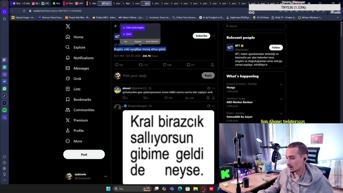Open Messages in X sidebar

click(x=77, y=68)
